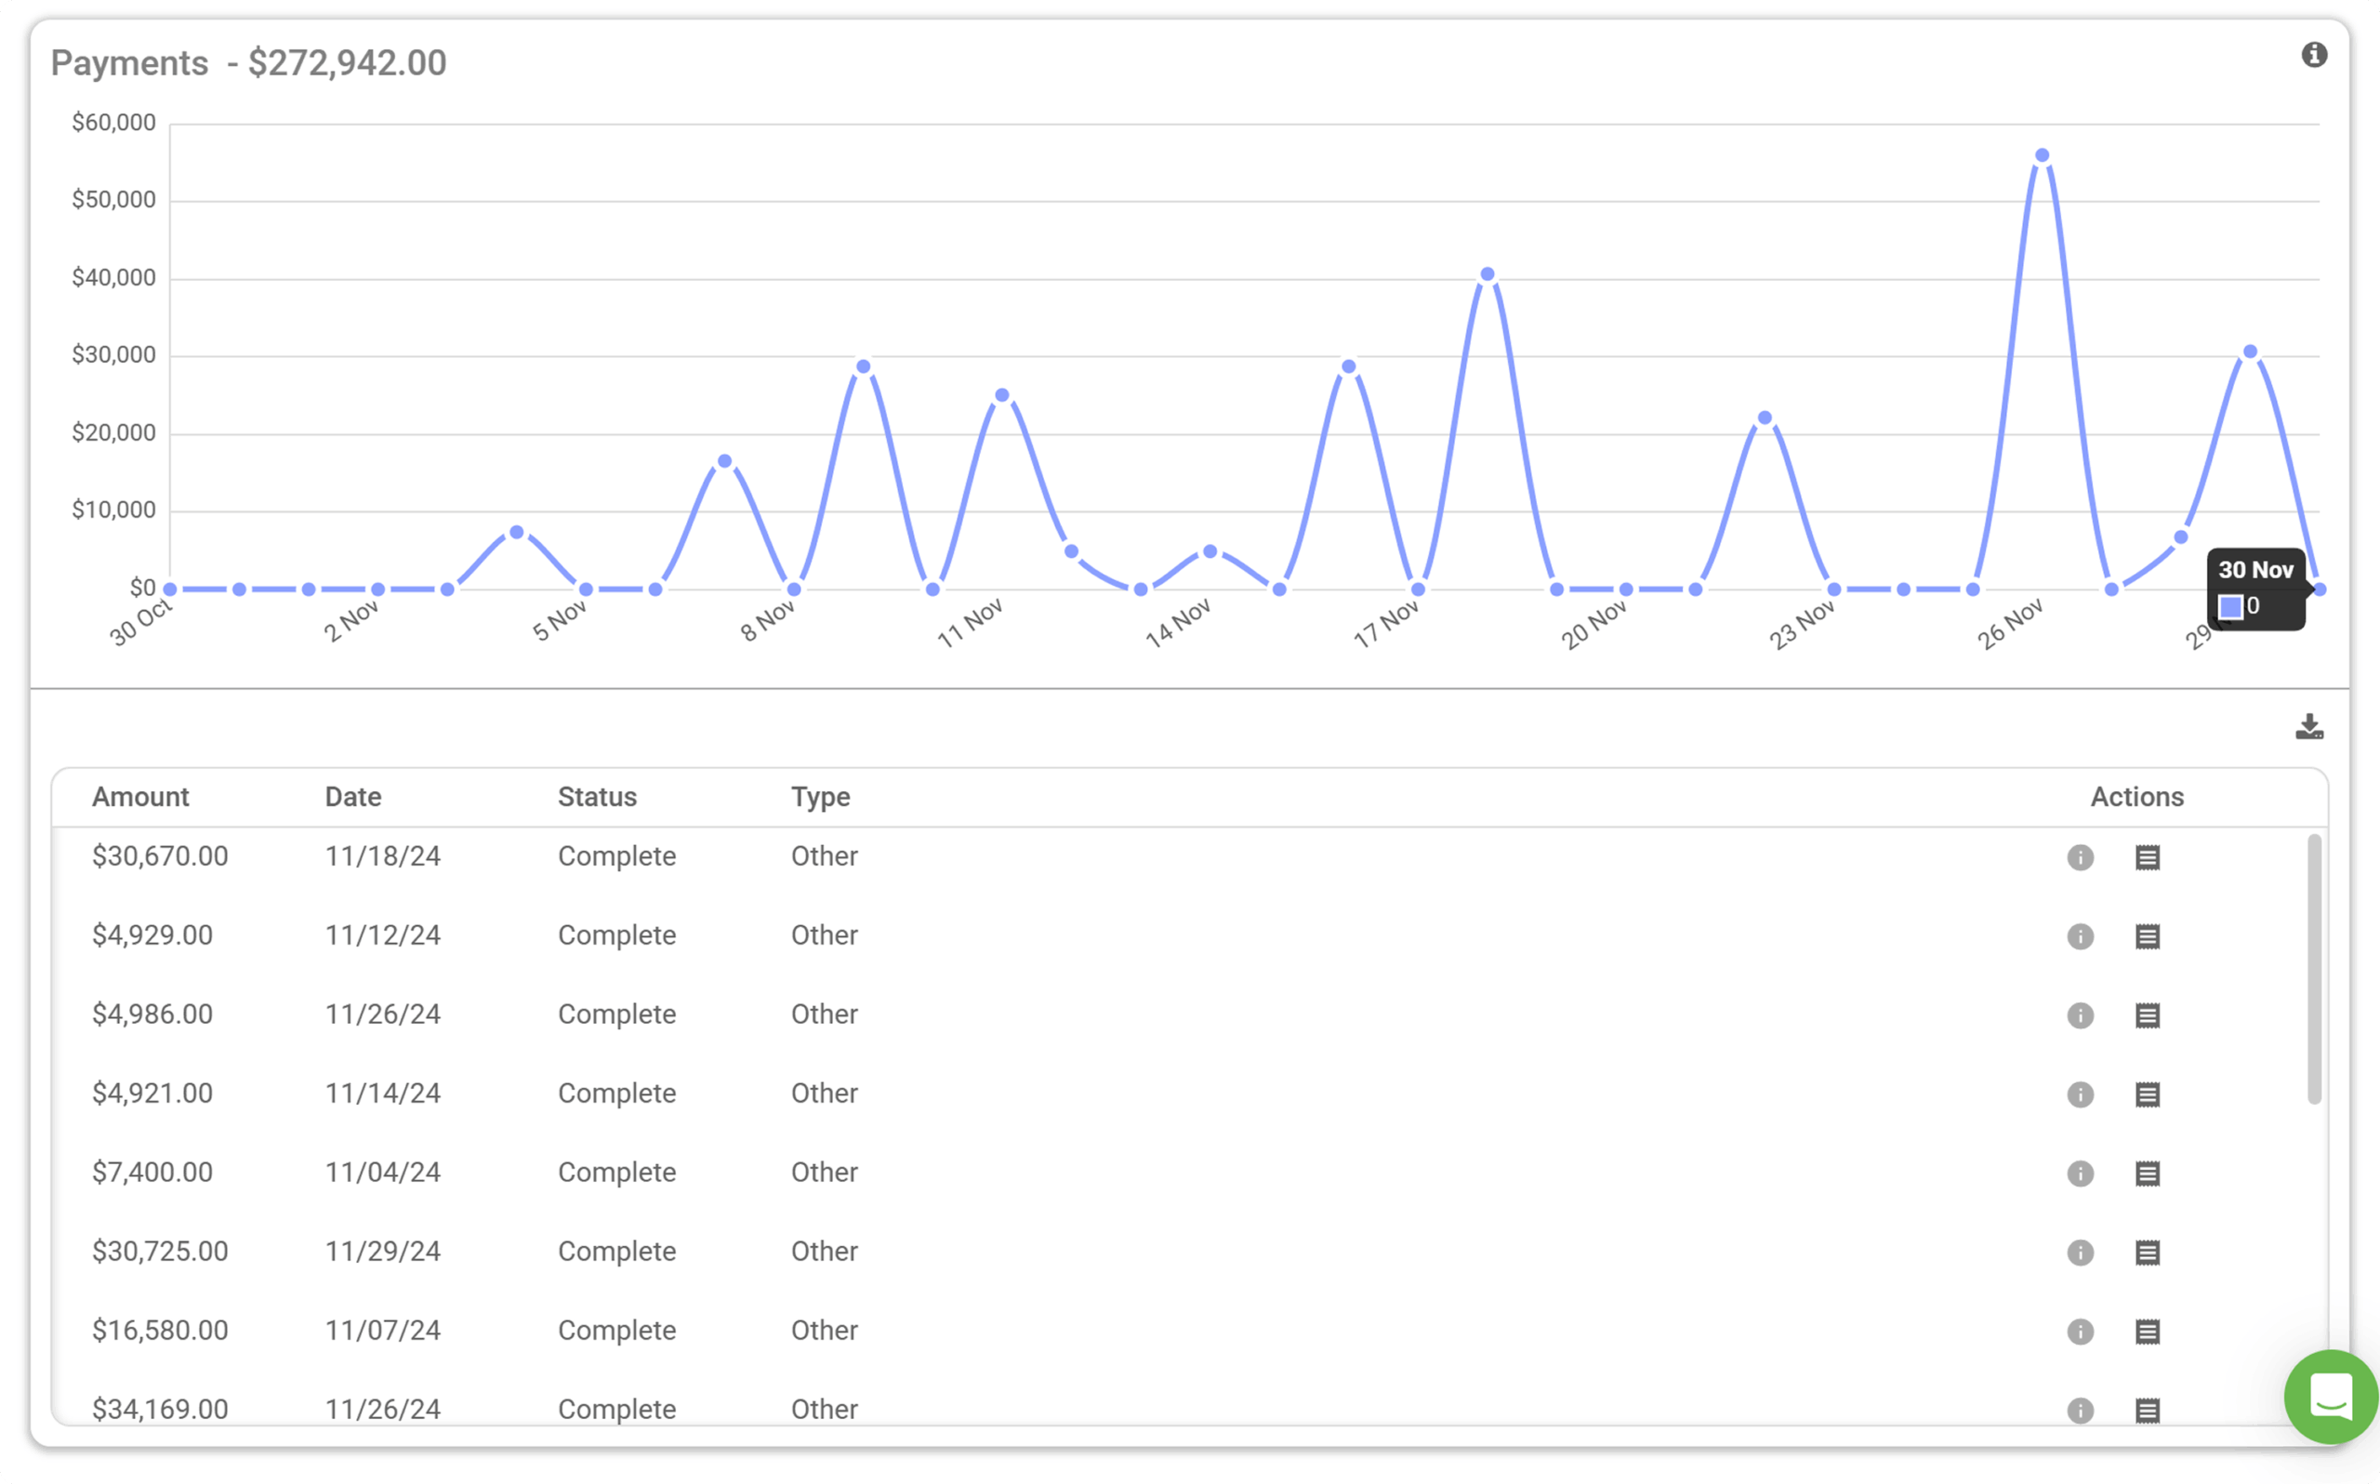2380x1484 pixels.
Task: Open the green chat support widget
Action: 2331,1396
